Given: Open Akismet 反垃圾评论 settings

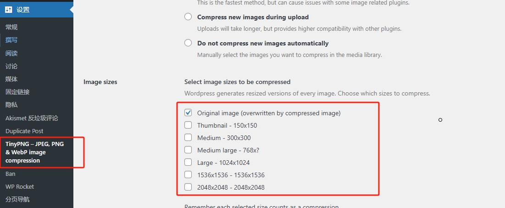Looking at the screenshot, I should (x=32, y=118).
